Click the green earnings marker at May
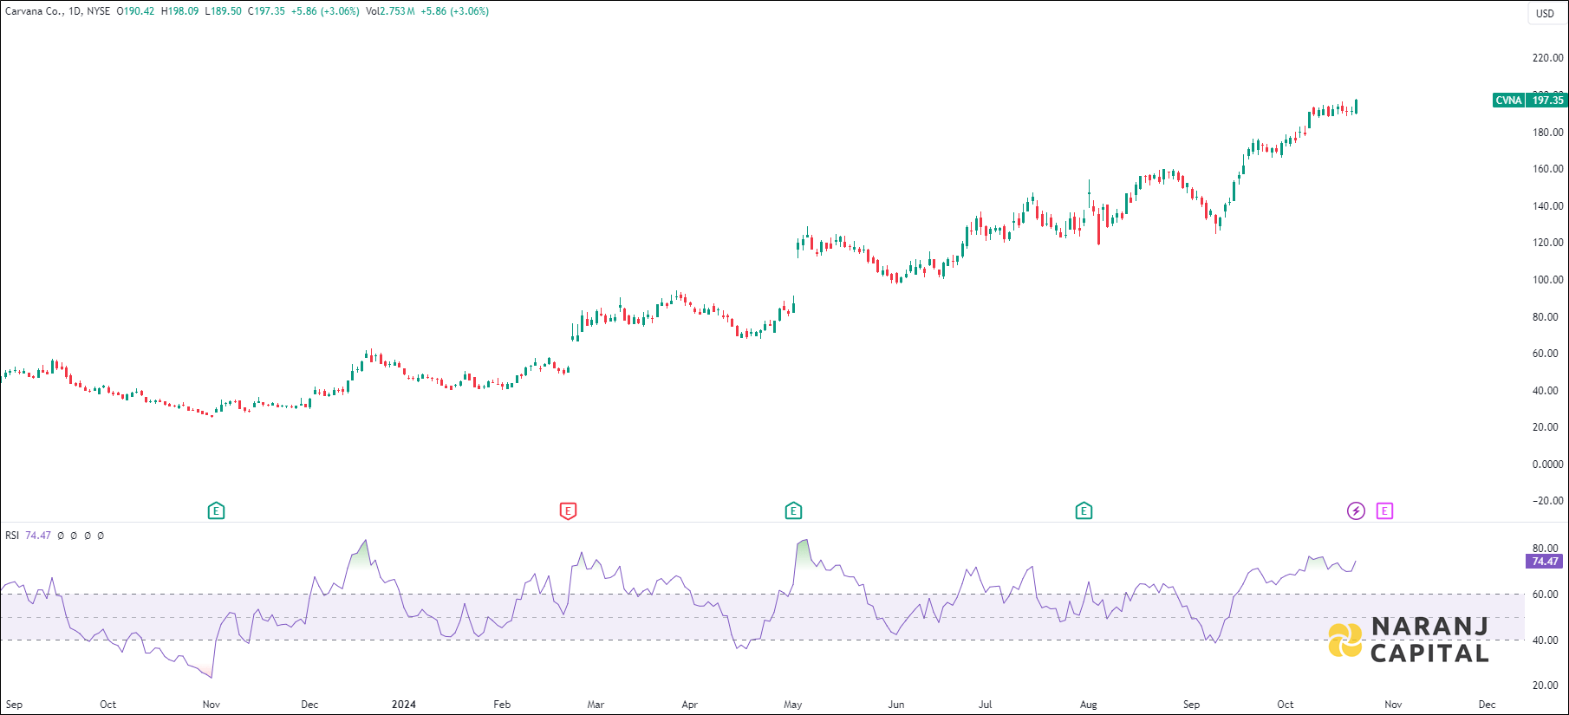 click(793, 510)
